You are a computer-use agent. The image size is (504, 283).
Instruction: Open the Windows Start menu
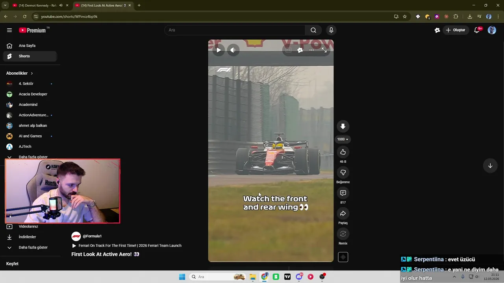[182, 277]
